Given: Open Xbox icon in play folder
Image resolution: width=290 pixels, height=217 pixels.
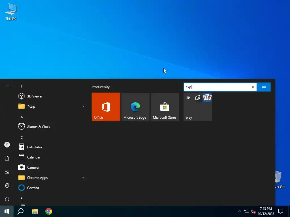Looking at the screenshot, I should 188,97.
